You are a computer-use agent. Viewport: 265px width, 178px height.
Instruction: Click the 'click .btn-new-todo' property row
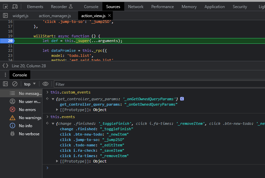click(94, 134)
